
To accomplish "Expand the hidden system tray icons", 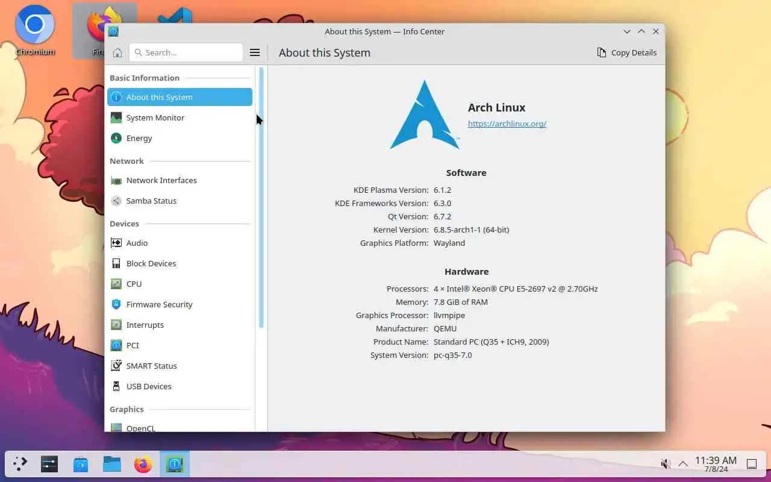I will pos(683,464).
